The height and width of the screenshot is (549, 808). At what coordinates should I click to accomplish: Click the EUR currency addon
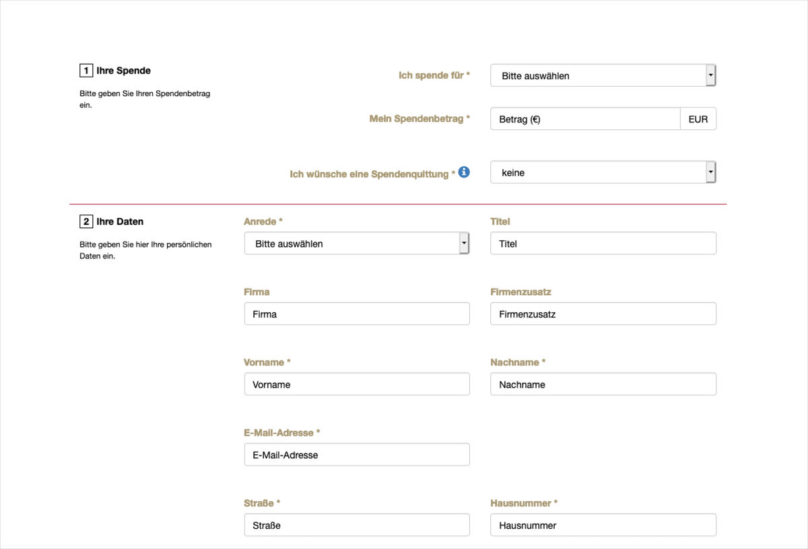pos(698,119)
